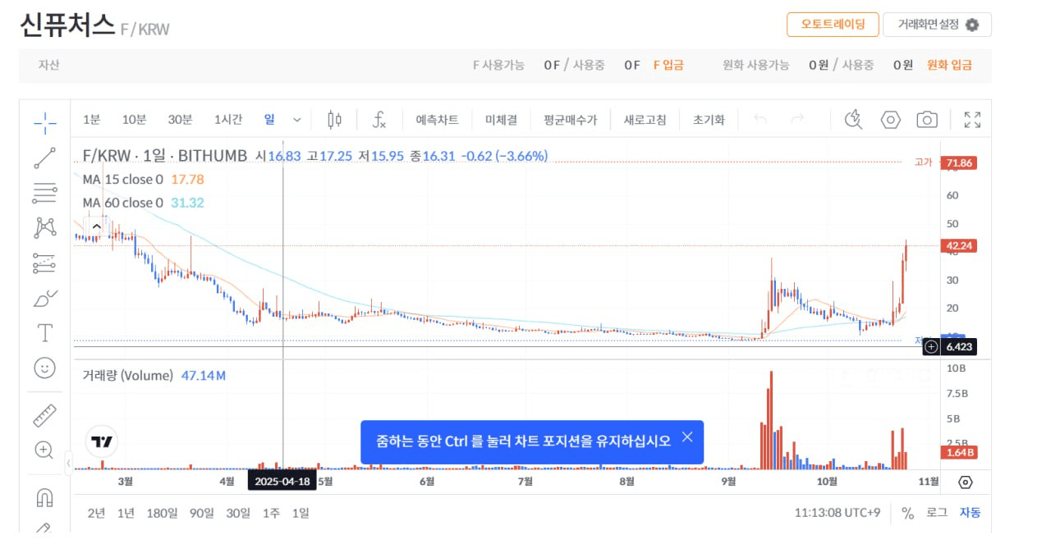Select the 1시간 interval
Screen dimensions: 1051x544
point(227,120)
